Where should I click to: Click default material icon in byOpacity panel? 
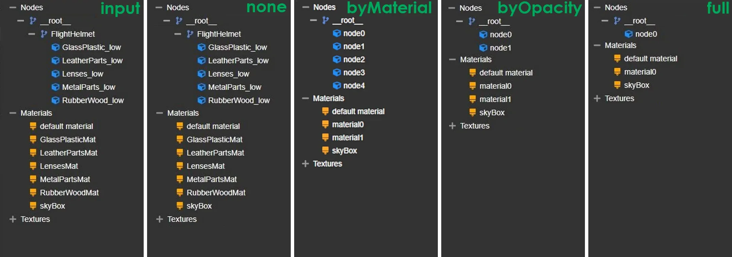click(x=473, y=73)
